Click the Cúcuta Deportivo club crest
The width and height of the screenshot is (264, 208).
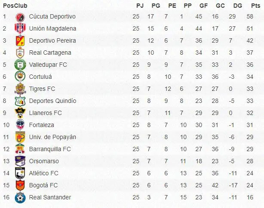click(x=20, y=17)
